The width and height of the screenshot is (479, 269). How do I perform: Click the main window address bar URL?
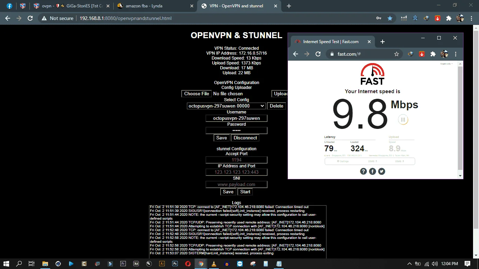pyautogui.click(x=126, y=18)
